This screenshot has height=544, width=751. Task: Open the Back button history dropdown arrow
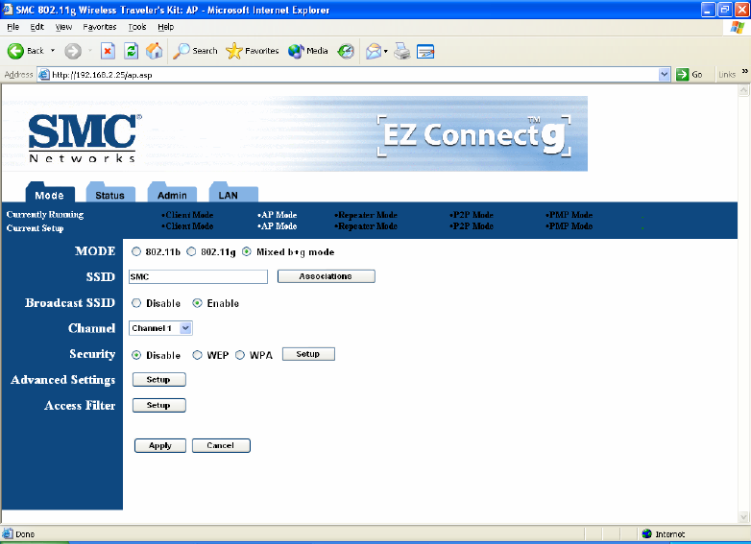[53, 51]
